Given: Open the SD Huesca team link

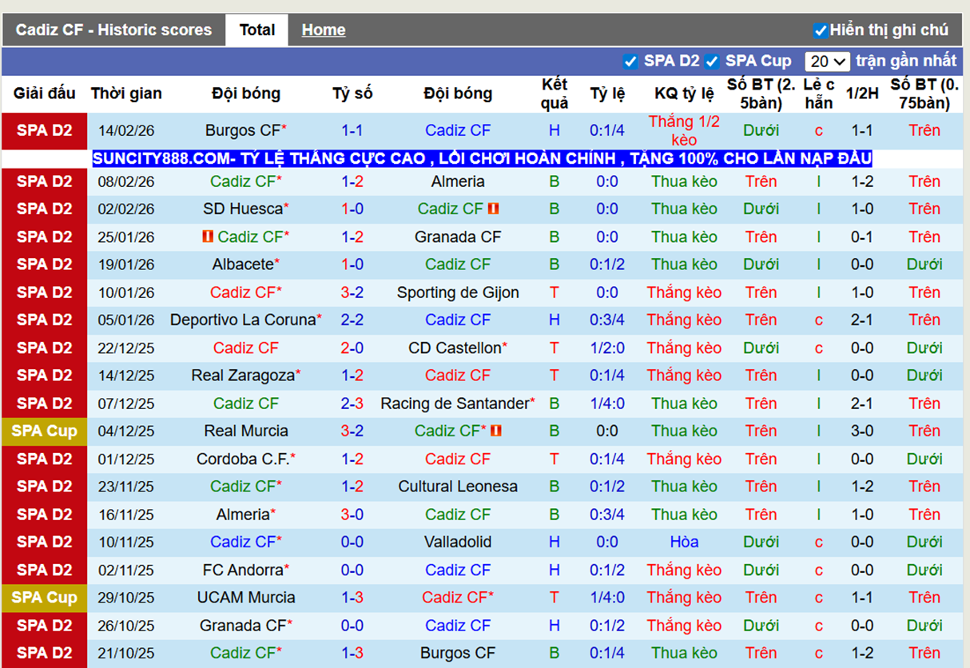Looking at the screenshot, I should pyautogui.click(x=243, y=209).
